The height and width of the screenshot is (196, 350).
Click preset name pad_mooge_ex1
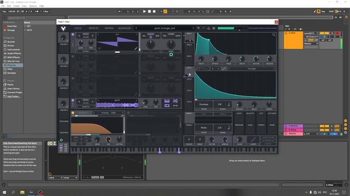165,28
